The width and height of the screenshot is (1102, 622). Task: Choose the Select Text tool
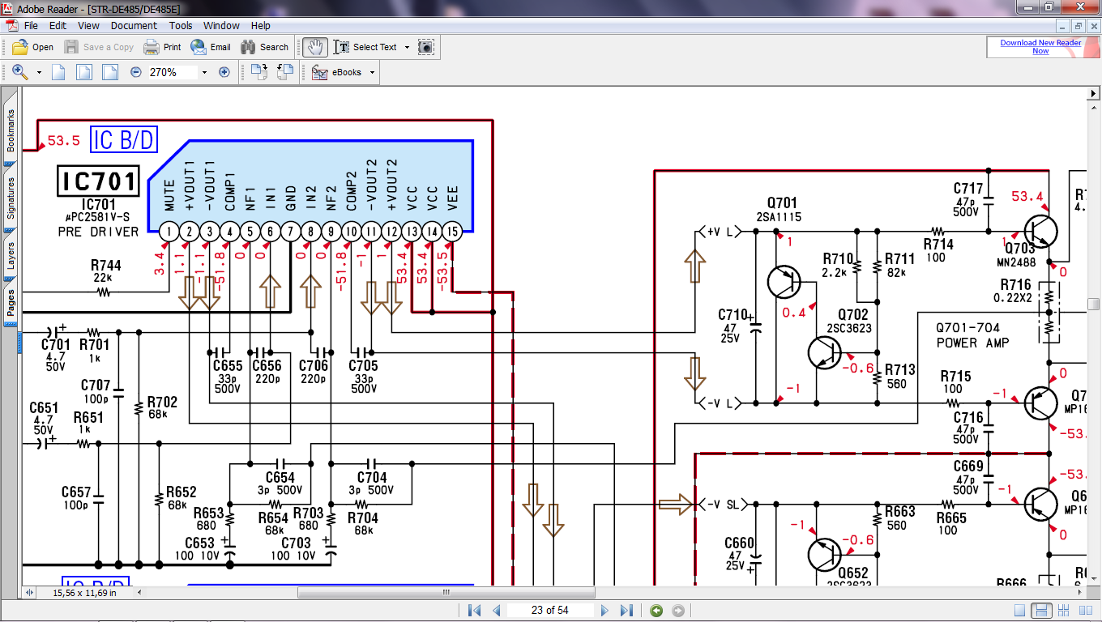(x=365, y=47)
